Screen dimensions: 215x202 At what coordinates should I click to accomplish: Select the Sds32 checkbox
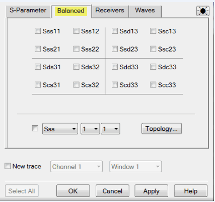(x=76, y=67)
